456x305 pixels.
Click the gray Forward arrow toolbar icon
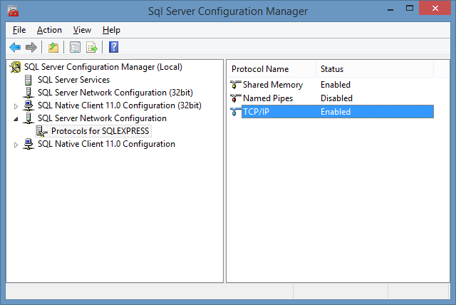[x=31, y=47]
